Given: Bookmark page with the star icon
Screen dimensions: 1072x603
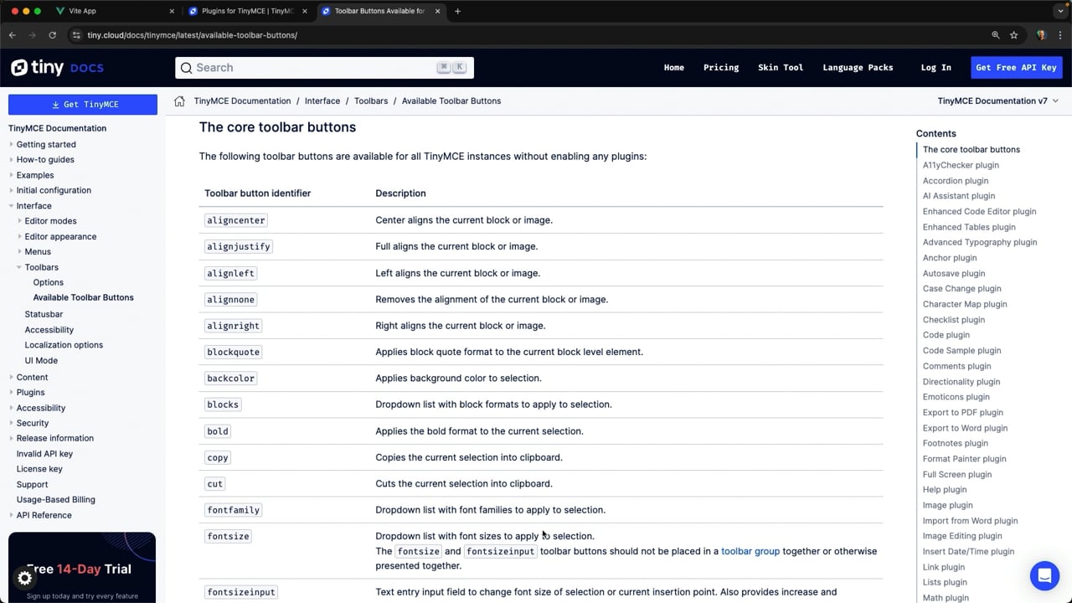Looking at the screenshot, I should tap(1013, 35).
